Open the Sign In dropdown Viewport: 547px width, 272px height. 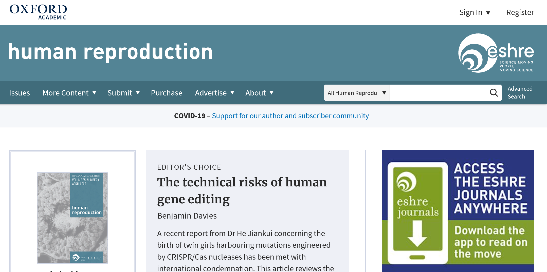click(475, 12)
